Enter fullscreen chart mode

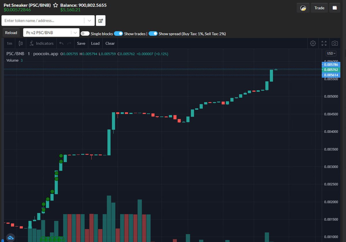click(x=324, y=43)
